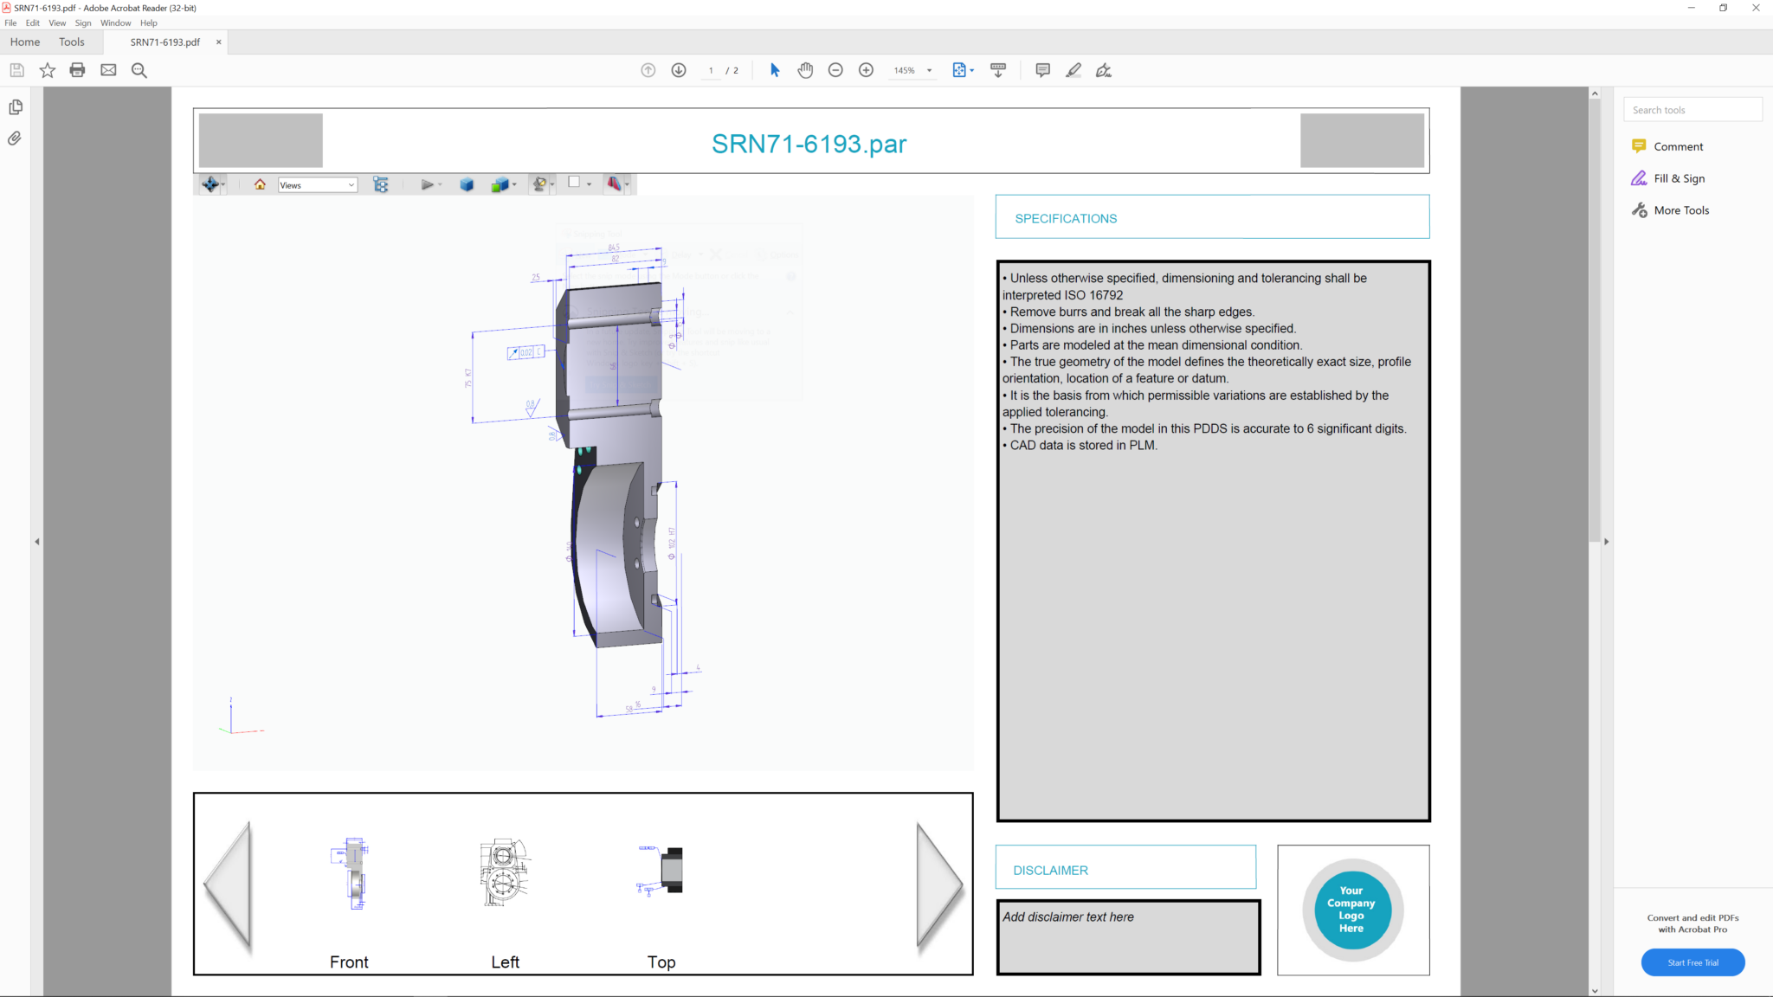Zoom out using the minus icon
Viewport: 1773px width, 997px height.
[835, 70]
